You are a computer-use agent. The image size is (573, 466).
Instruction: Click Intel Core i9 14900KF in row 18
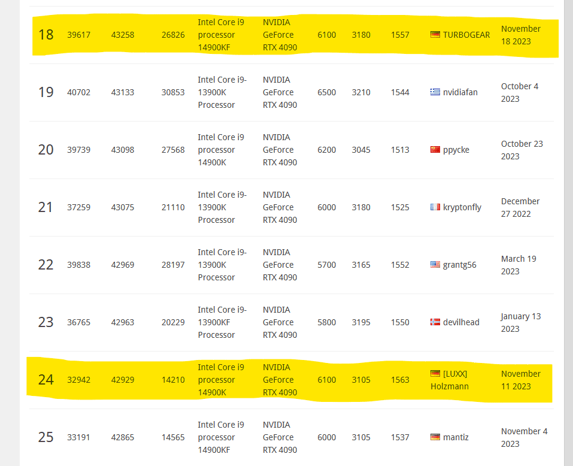[x=221, y=35]
